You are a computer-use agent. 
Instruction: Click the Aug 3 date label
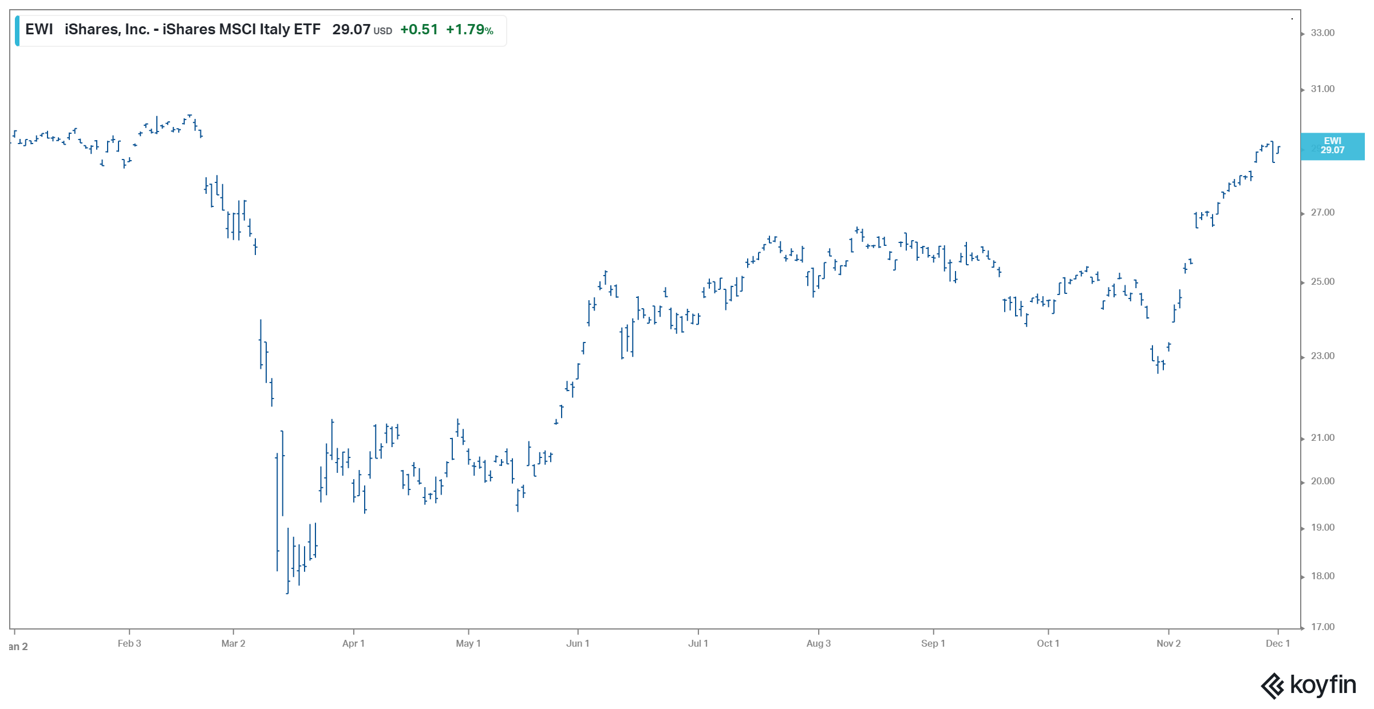[x=819, y=644]
